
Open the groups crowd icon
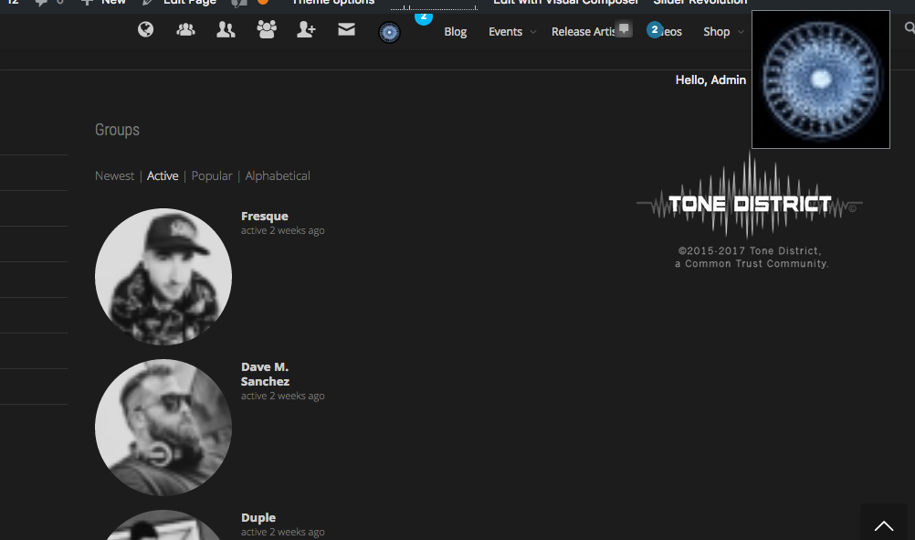[x=267, y=29]
